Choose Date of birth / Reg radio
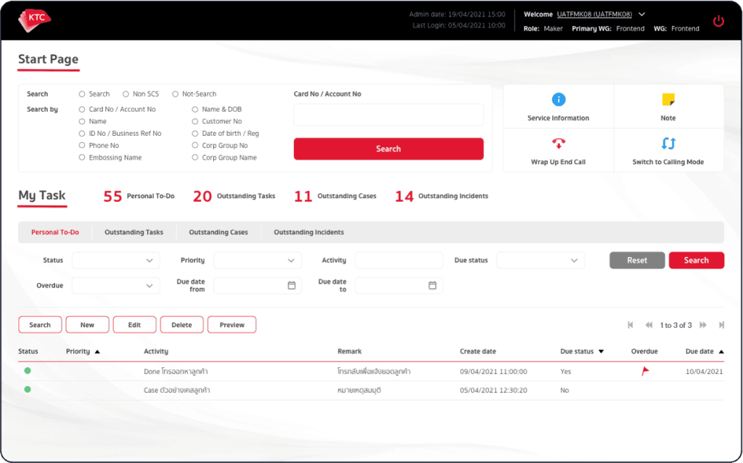Screen dimensions: 743x463 pos(194,134)
